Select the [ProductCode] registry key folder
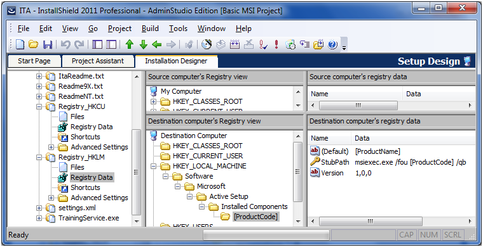483x247 pixels. 255,217
